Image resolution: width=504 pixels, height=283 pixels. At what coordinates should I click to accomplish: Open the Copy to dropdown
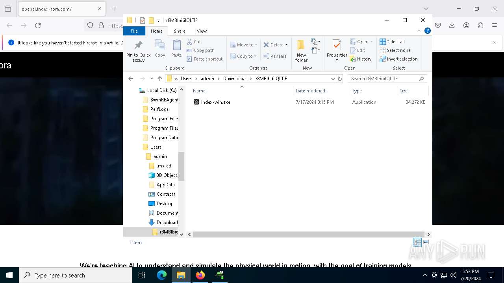[244, 56]
